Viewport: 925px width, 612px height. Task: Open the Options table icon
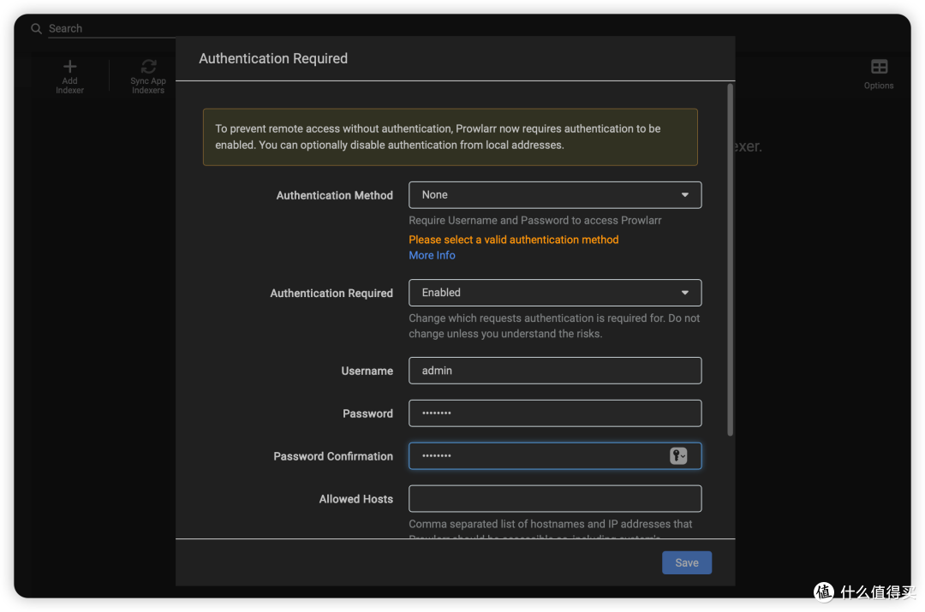click(879, 67)
